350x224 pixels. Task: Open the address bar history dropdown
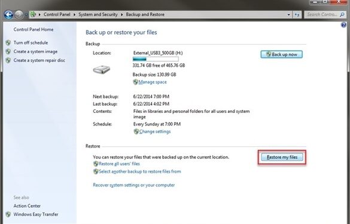[x=288, y=15]
